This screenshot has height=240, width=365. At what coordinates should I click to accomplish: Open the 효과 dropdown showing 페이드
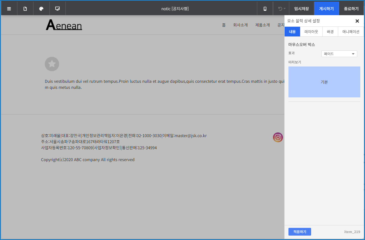click(x=339, y=54)
